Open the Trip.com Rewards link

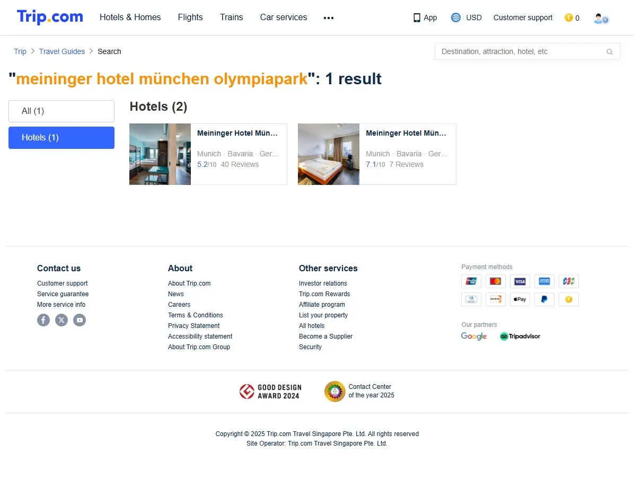pos(324,294)
